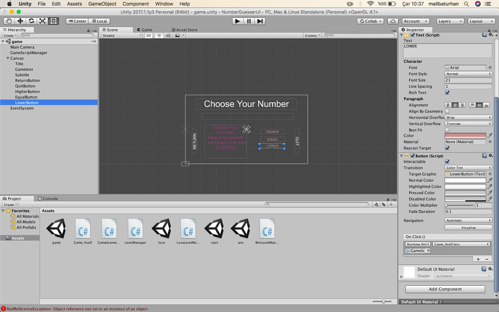Screen dimensions: 499x312
Task: Open the Collab button
Action: (370, 21)
